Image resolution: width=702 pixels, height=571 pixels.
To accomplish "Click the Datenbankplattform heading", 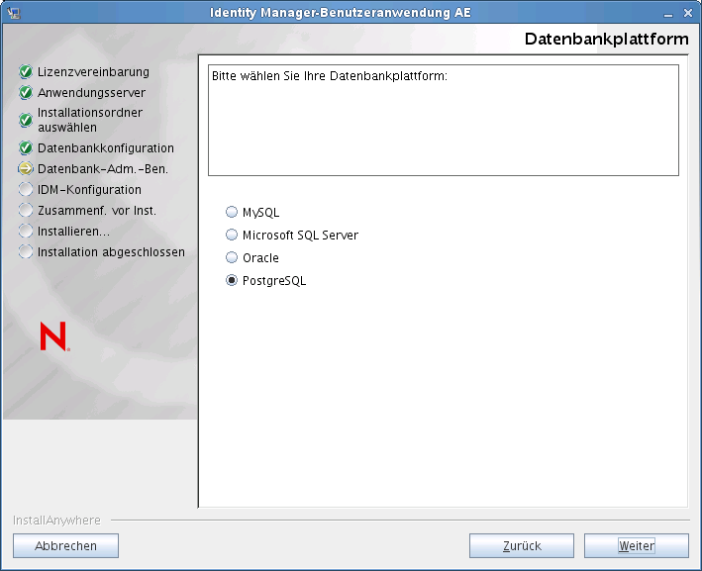I will pos(606,39).
